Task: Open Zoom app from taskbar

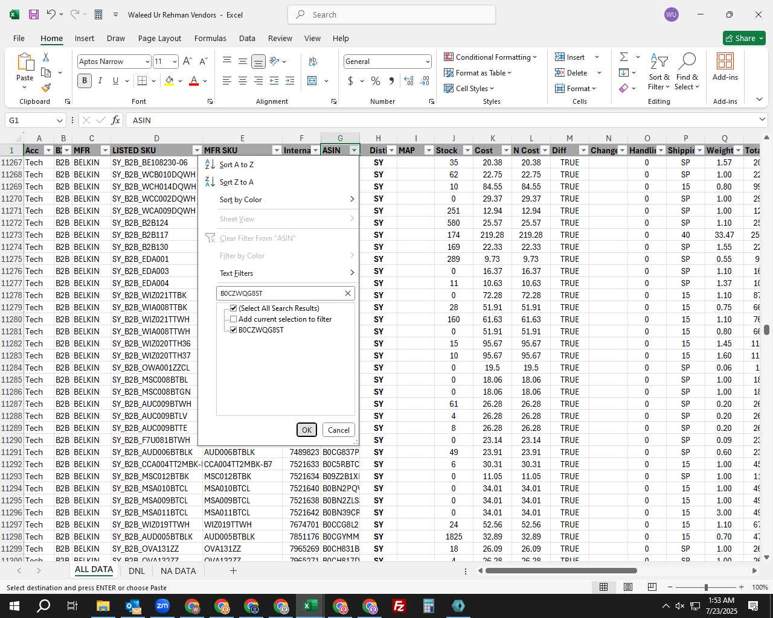Action: click(162, 606)
